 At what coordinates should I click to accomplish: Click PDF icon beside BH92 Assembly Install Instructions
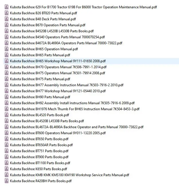pos(7,103)
